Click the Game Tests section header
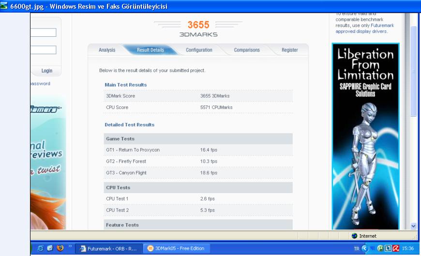421x256 pixels. point(198,139)
